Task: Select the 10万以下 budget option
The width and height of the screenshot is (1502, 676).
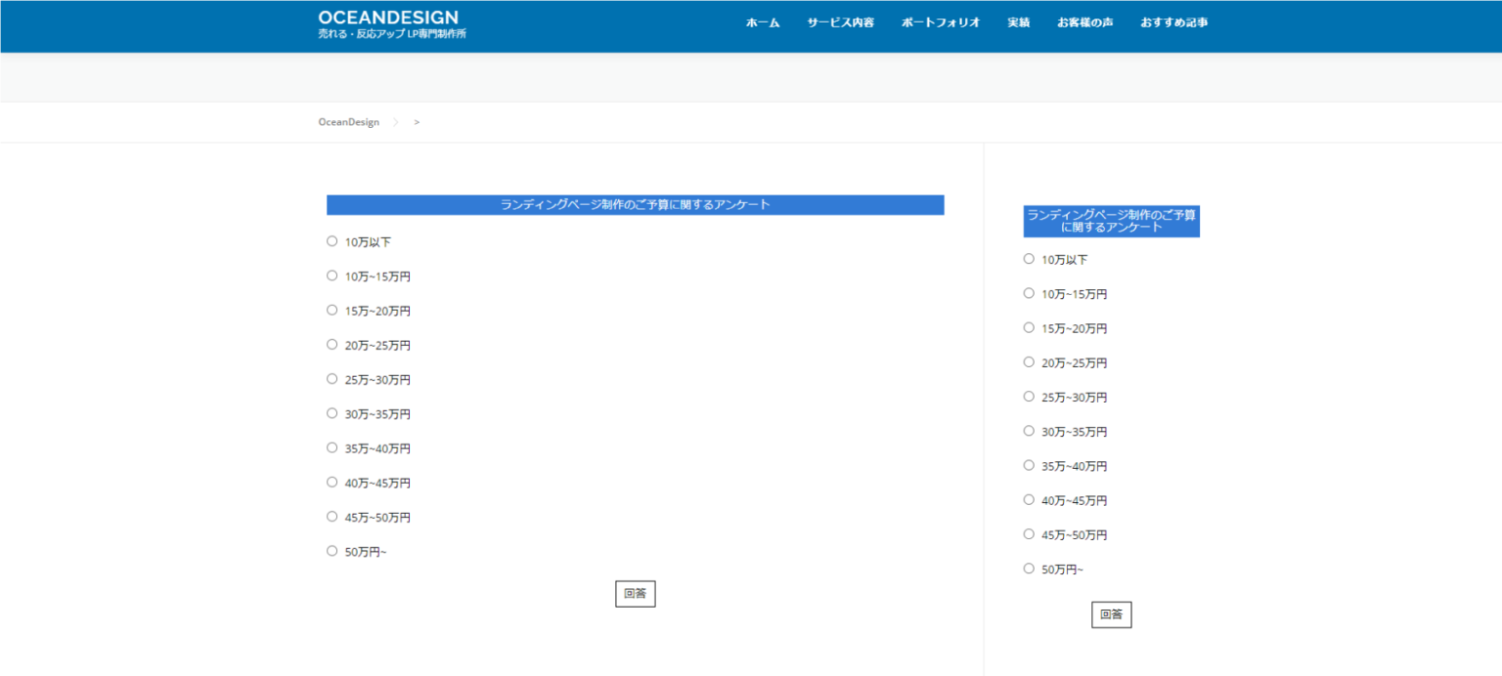Action: 331,240
